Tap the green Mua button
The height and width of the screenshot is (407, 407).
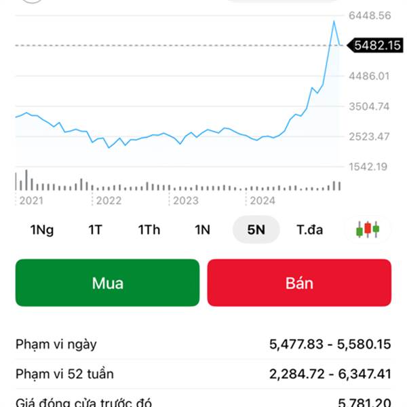pyautogui.click(x=107, y=282)
